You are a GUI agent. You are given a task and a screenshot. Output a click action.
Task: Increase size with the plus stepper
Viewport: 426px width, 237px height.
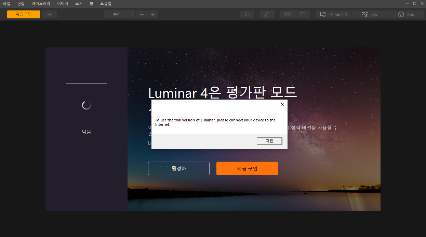[x=152, y=14]
